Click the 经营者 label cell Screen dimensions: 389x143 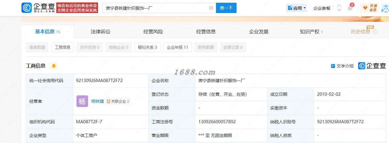tap(50, 101)
